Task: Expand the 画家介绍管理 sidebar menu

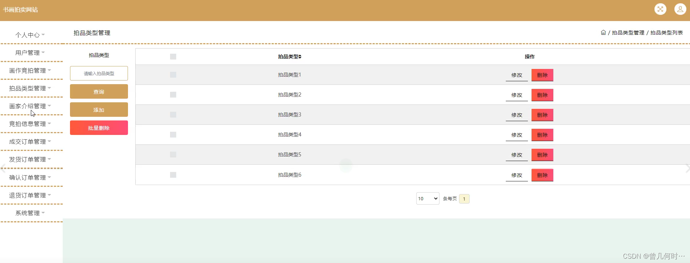Action: coord(30,106)
